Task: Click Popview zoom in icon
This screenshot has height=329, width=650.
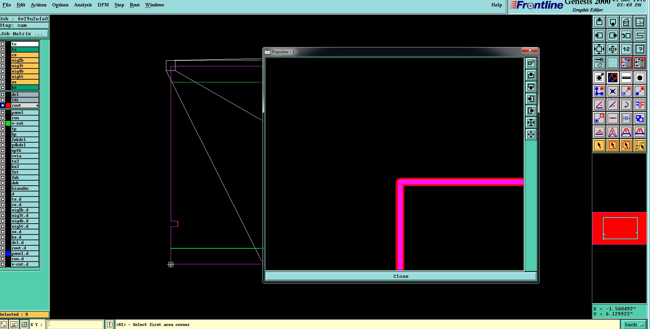Action: 531,122
